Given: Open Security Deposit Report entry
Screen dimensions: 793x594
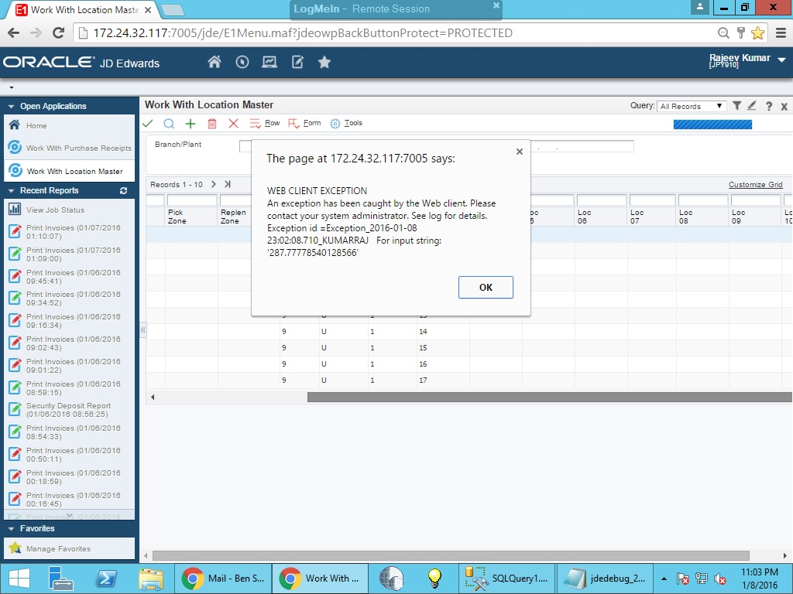Looking at the screenshot, I should (69, 410).
